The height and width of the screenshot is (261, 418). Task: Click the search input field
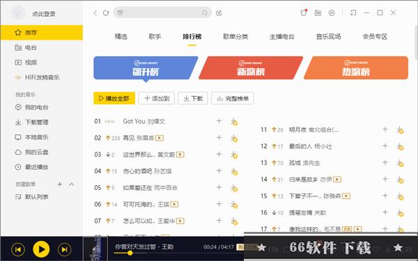pyautogui.click(x=162, y=13)
